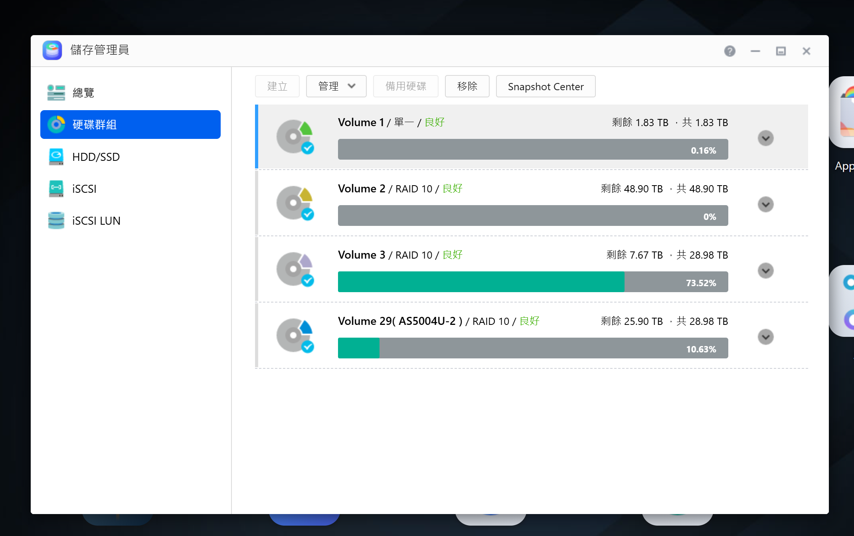Image resolution: width=854 pixels, height=536 pixels.
Task: Click the Volume 3 disk icon
Action: (x=295, y=269)
